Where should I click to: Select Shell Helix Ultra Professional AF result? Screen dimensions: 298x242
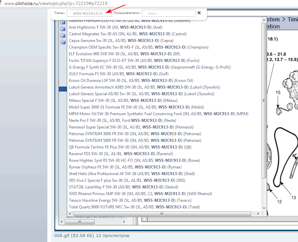point(132,174)
